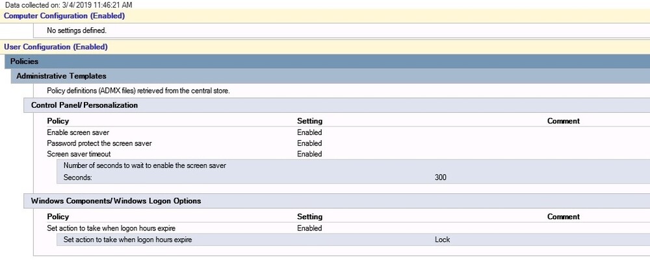Click the ADMX central store description line
Screen dimensions: 650x277
tap(138, 91)
